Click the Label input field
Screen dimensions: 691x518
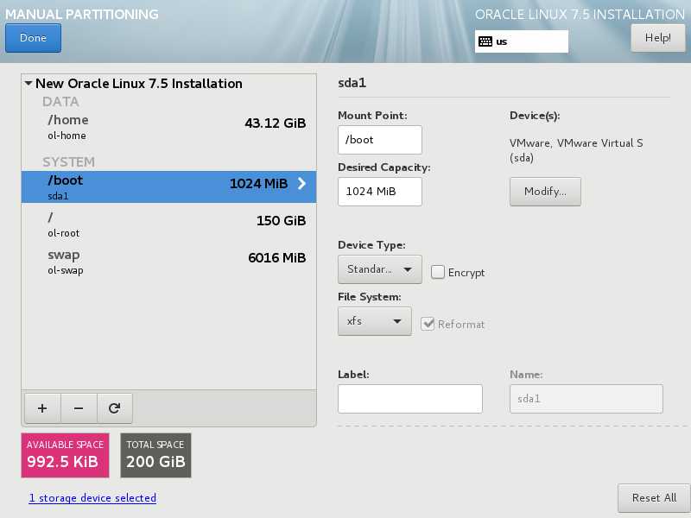point(410,399)
